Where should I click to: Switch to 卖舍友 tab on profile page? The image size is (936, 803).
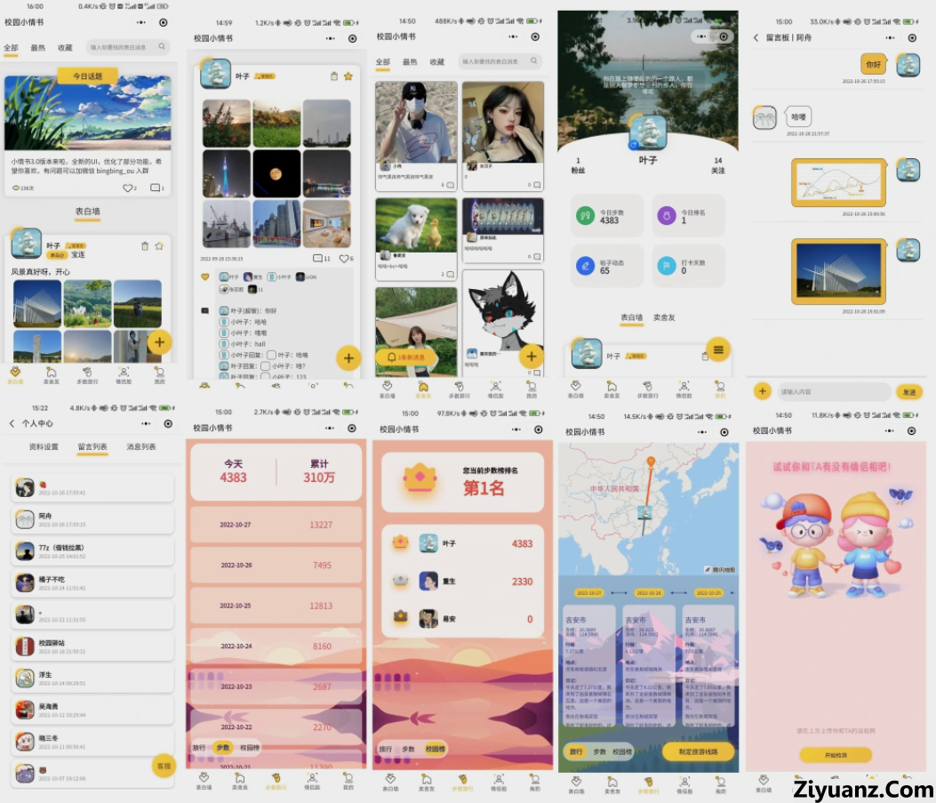664,317
